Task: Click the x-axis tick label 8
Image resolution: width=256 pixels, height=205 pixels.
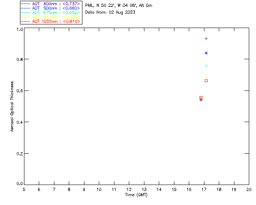Action: click(x=69, y=189)
